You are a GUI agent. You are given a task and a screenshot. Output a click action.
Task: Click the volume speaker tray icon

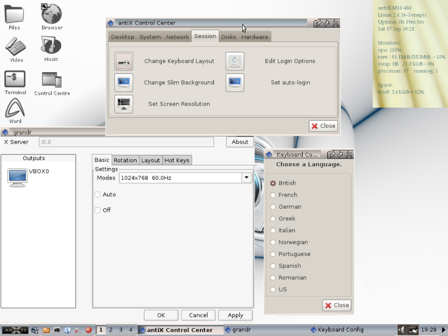coord(402,330)
